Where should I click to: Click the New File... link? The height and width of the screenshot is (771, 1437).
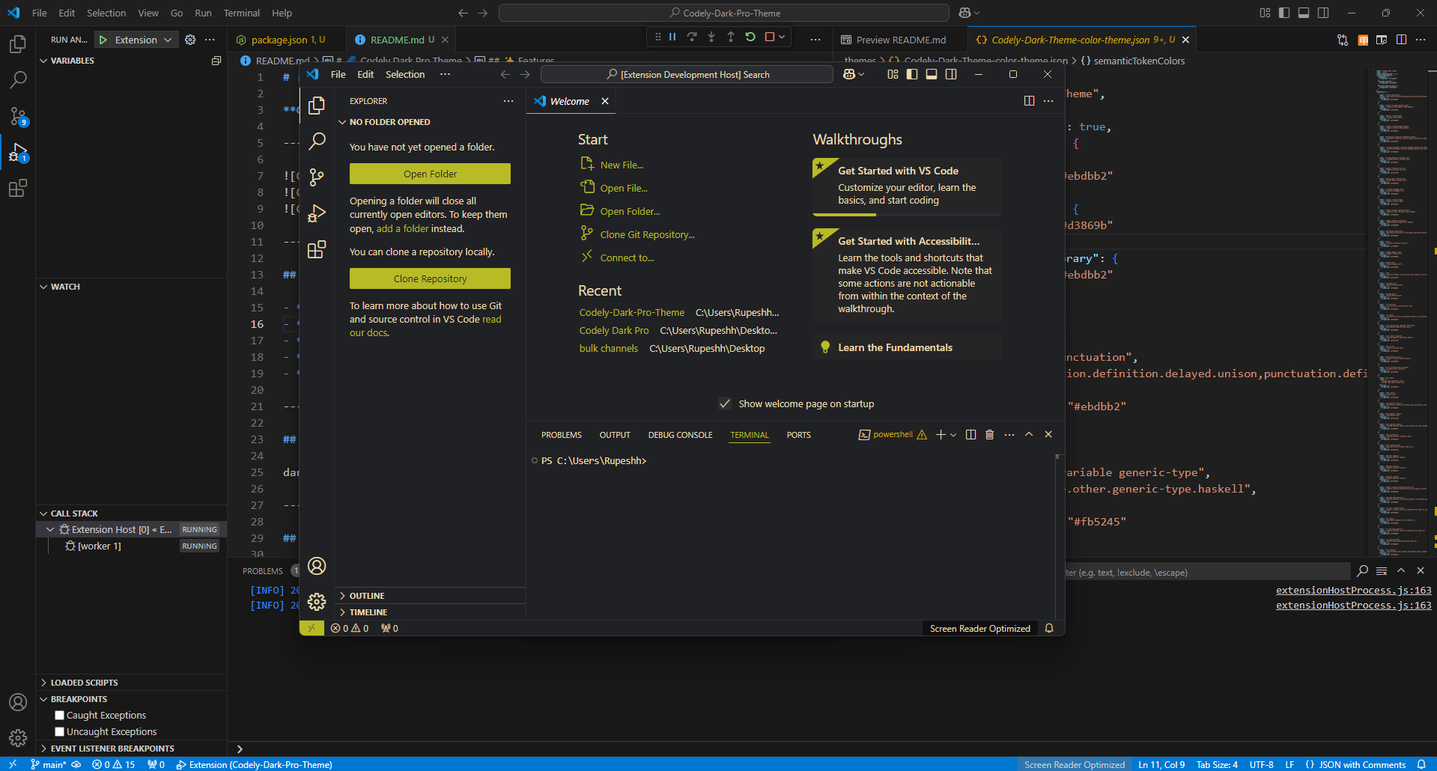tap(622, 165)
